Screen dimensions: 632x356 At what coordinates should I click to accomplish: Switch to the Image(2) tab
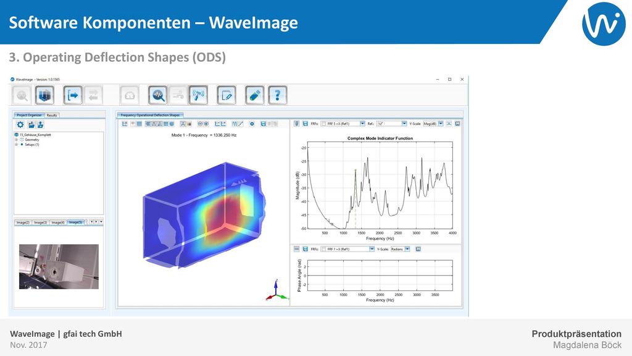(x=23, y=222)
